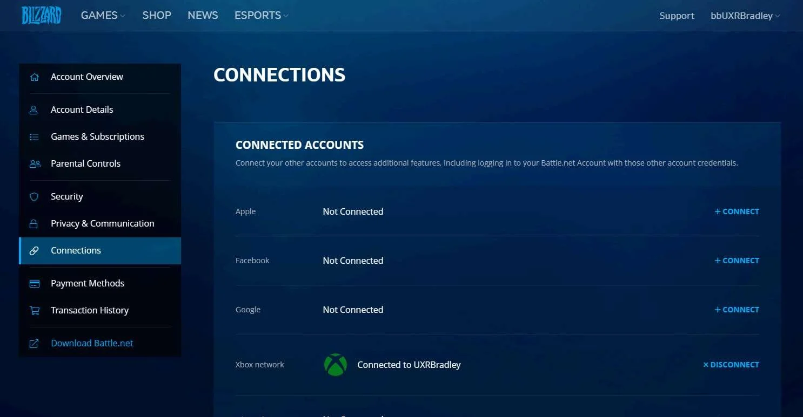
Task: Click the Account Overview home icon
Action: point(35,77)
